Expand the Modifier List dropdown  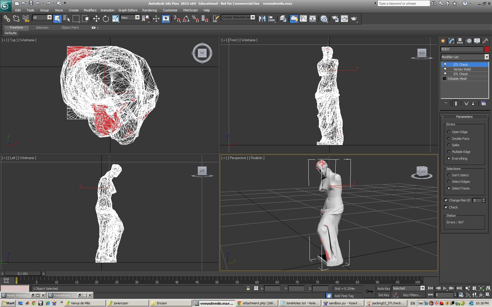[486, 57]
